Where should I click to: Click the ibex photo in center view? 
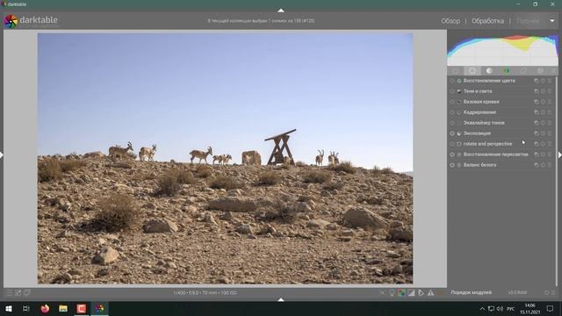tap(225, 158)
